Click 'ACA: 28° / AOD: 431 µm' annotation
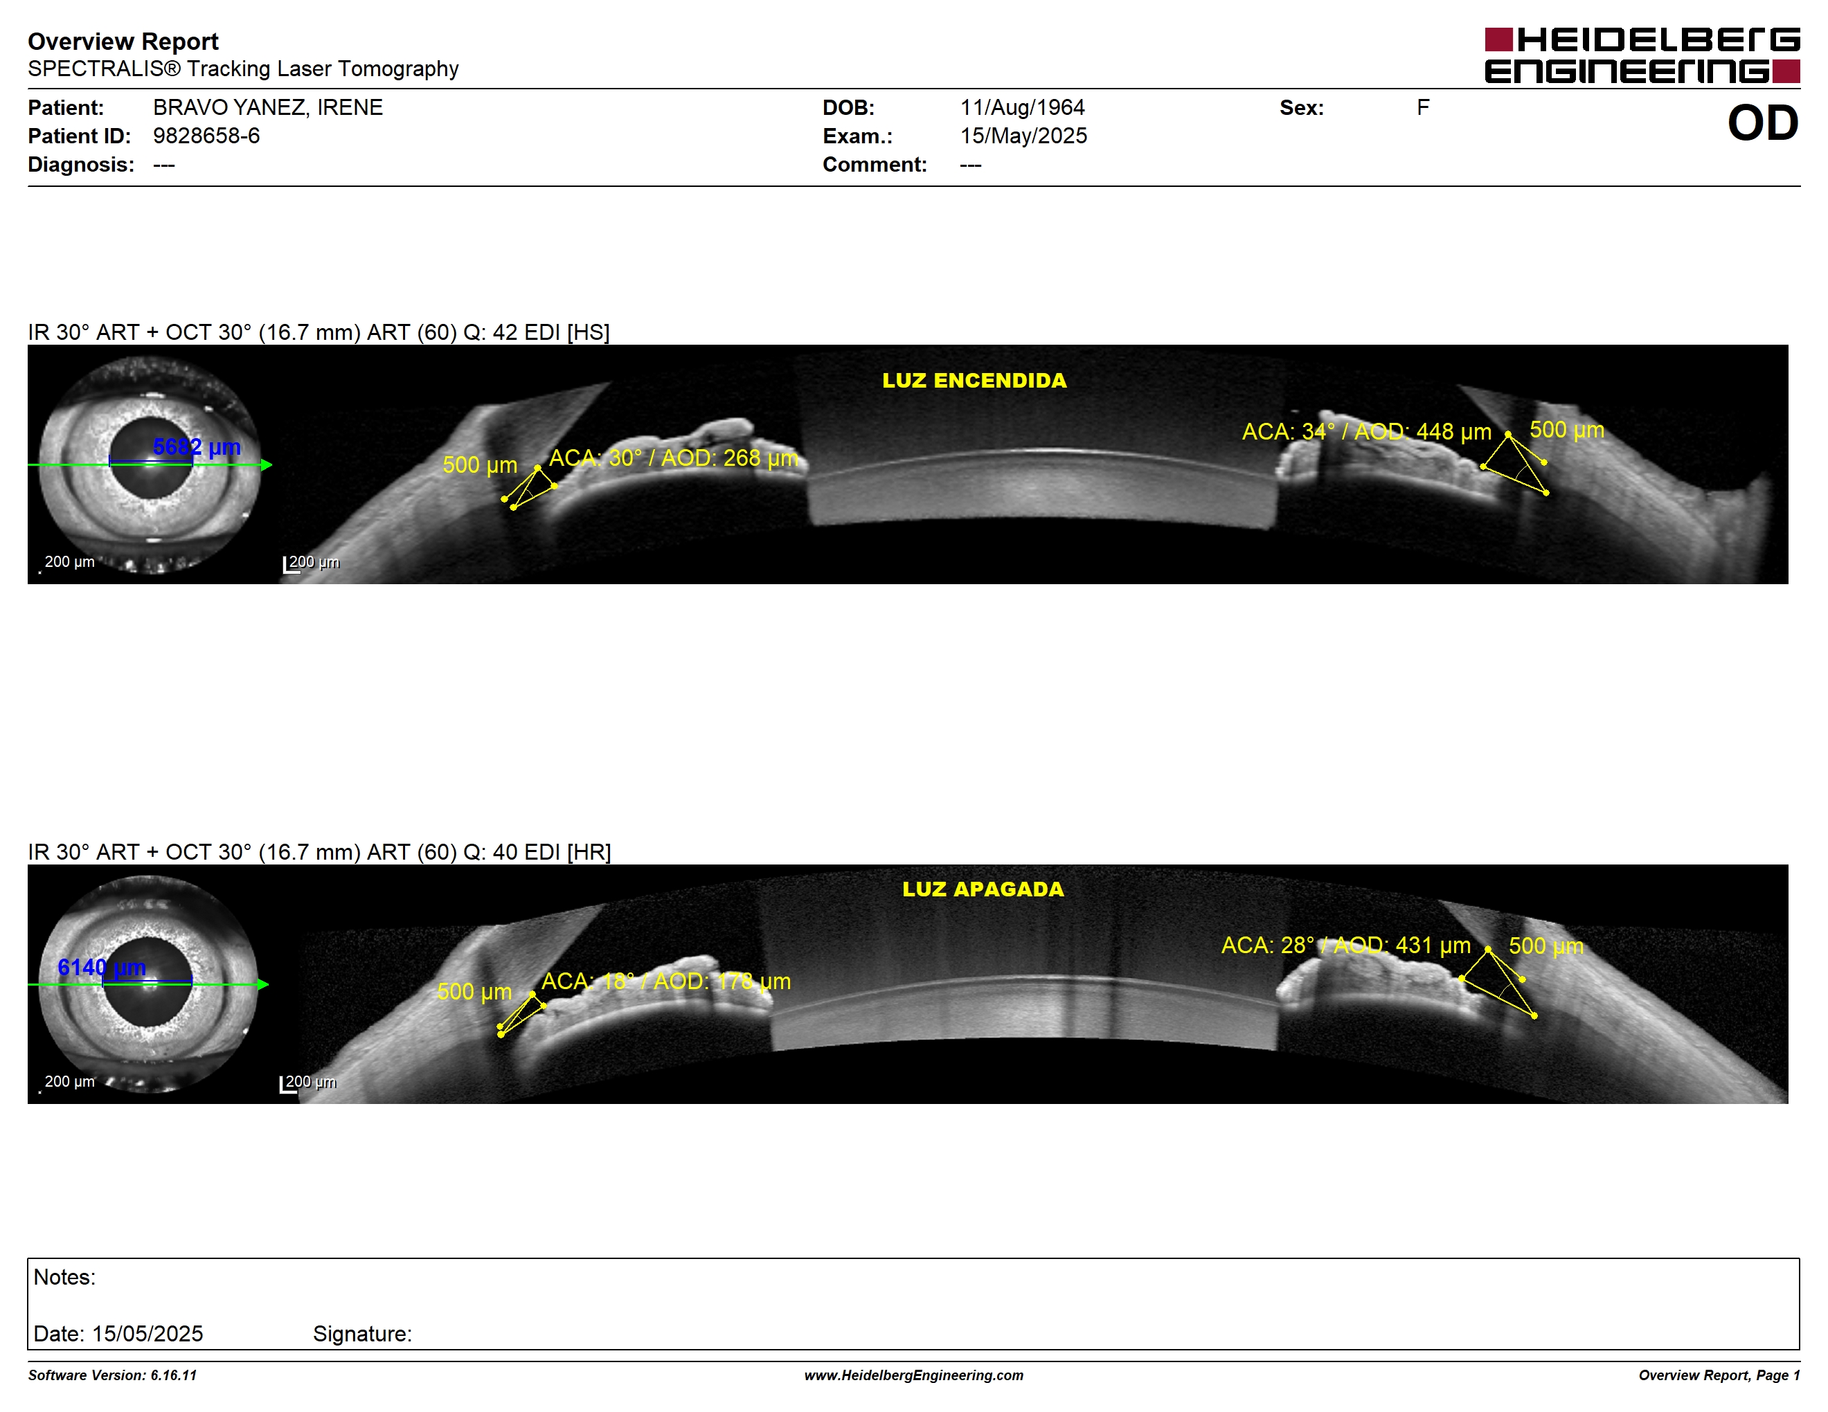Viewport: 1828px width, 1412px height. (1346, 945)
